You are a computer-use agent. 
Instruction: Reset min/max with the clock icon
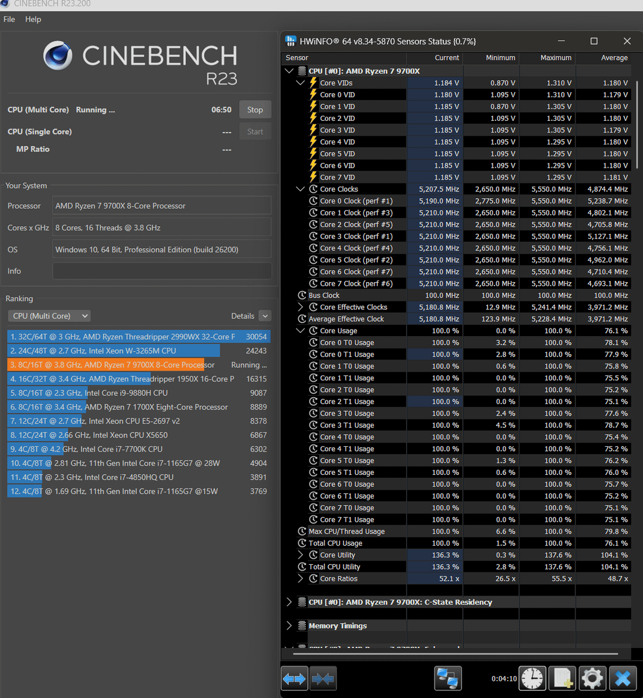(532, 678)
